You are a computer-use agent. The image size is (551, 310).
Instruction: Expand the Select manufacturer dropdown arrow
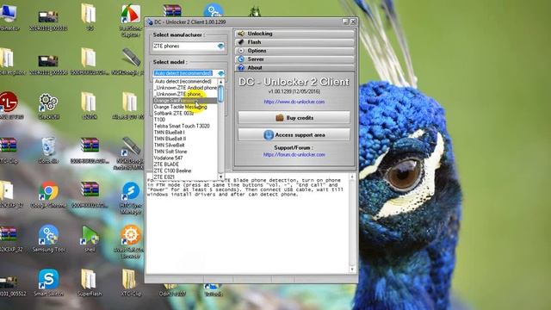pyautogui.click(x=220, y=46)
